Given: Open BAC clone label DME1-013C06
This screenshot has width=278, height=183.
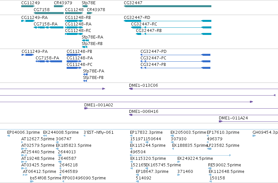Looking at the screenshot, I should 143,85.
